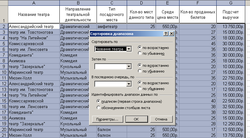This screenshot has height=138, width=250.
Task: Click header cell 'Название театра'
Action: (34, 15)
